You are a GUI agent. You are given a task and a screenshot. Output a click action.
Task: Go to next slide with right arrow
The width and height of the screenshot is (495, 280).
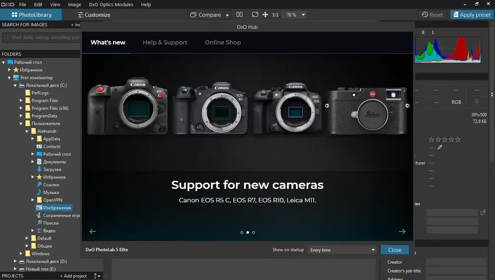(402, 231)
